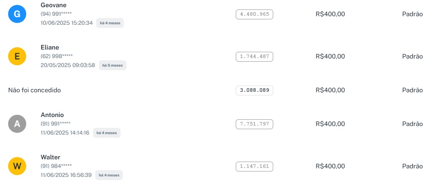448x185 pixels.
Task: Select the Antonio contact name
Action: [52, 115]
